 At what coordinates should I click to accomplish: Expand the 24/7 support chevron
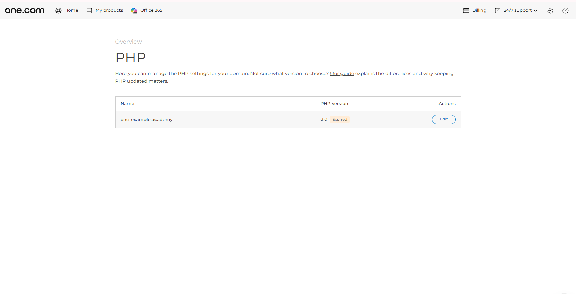[x=535, y=11]
